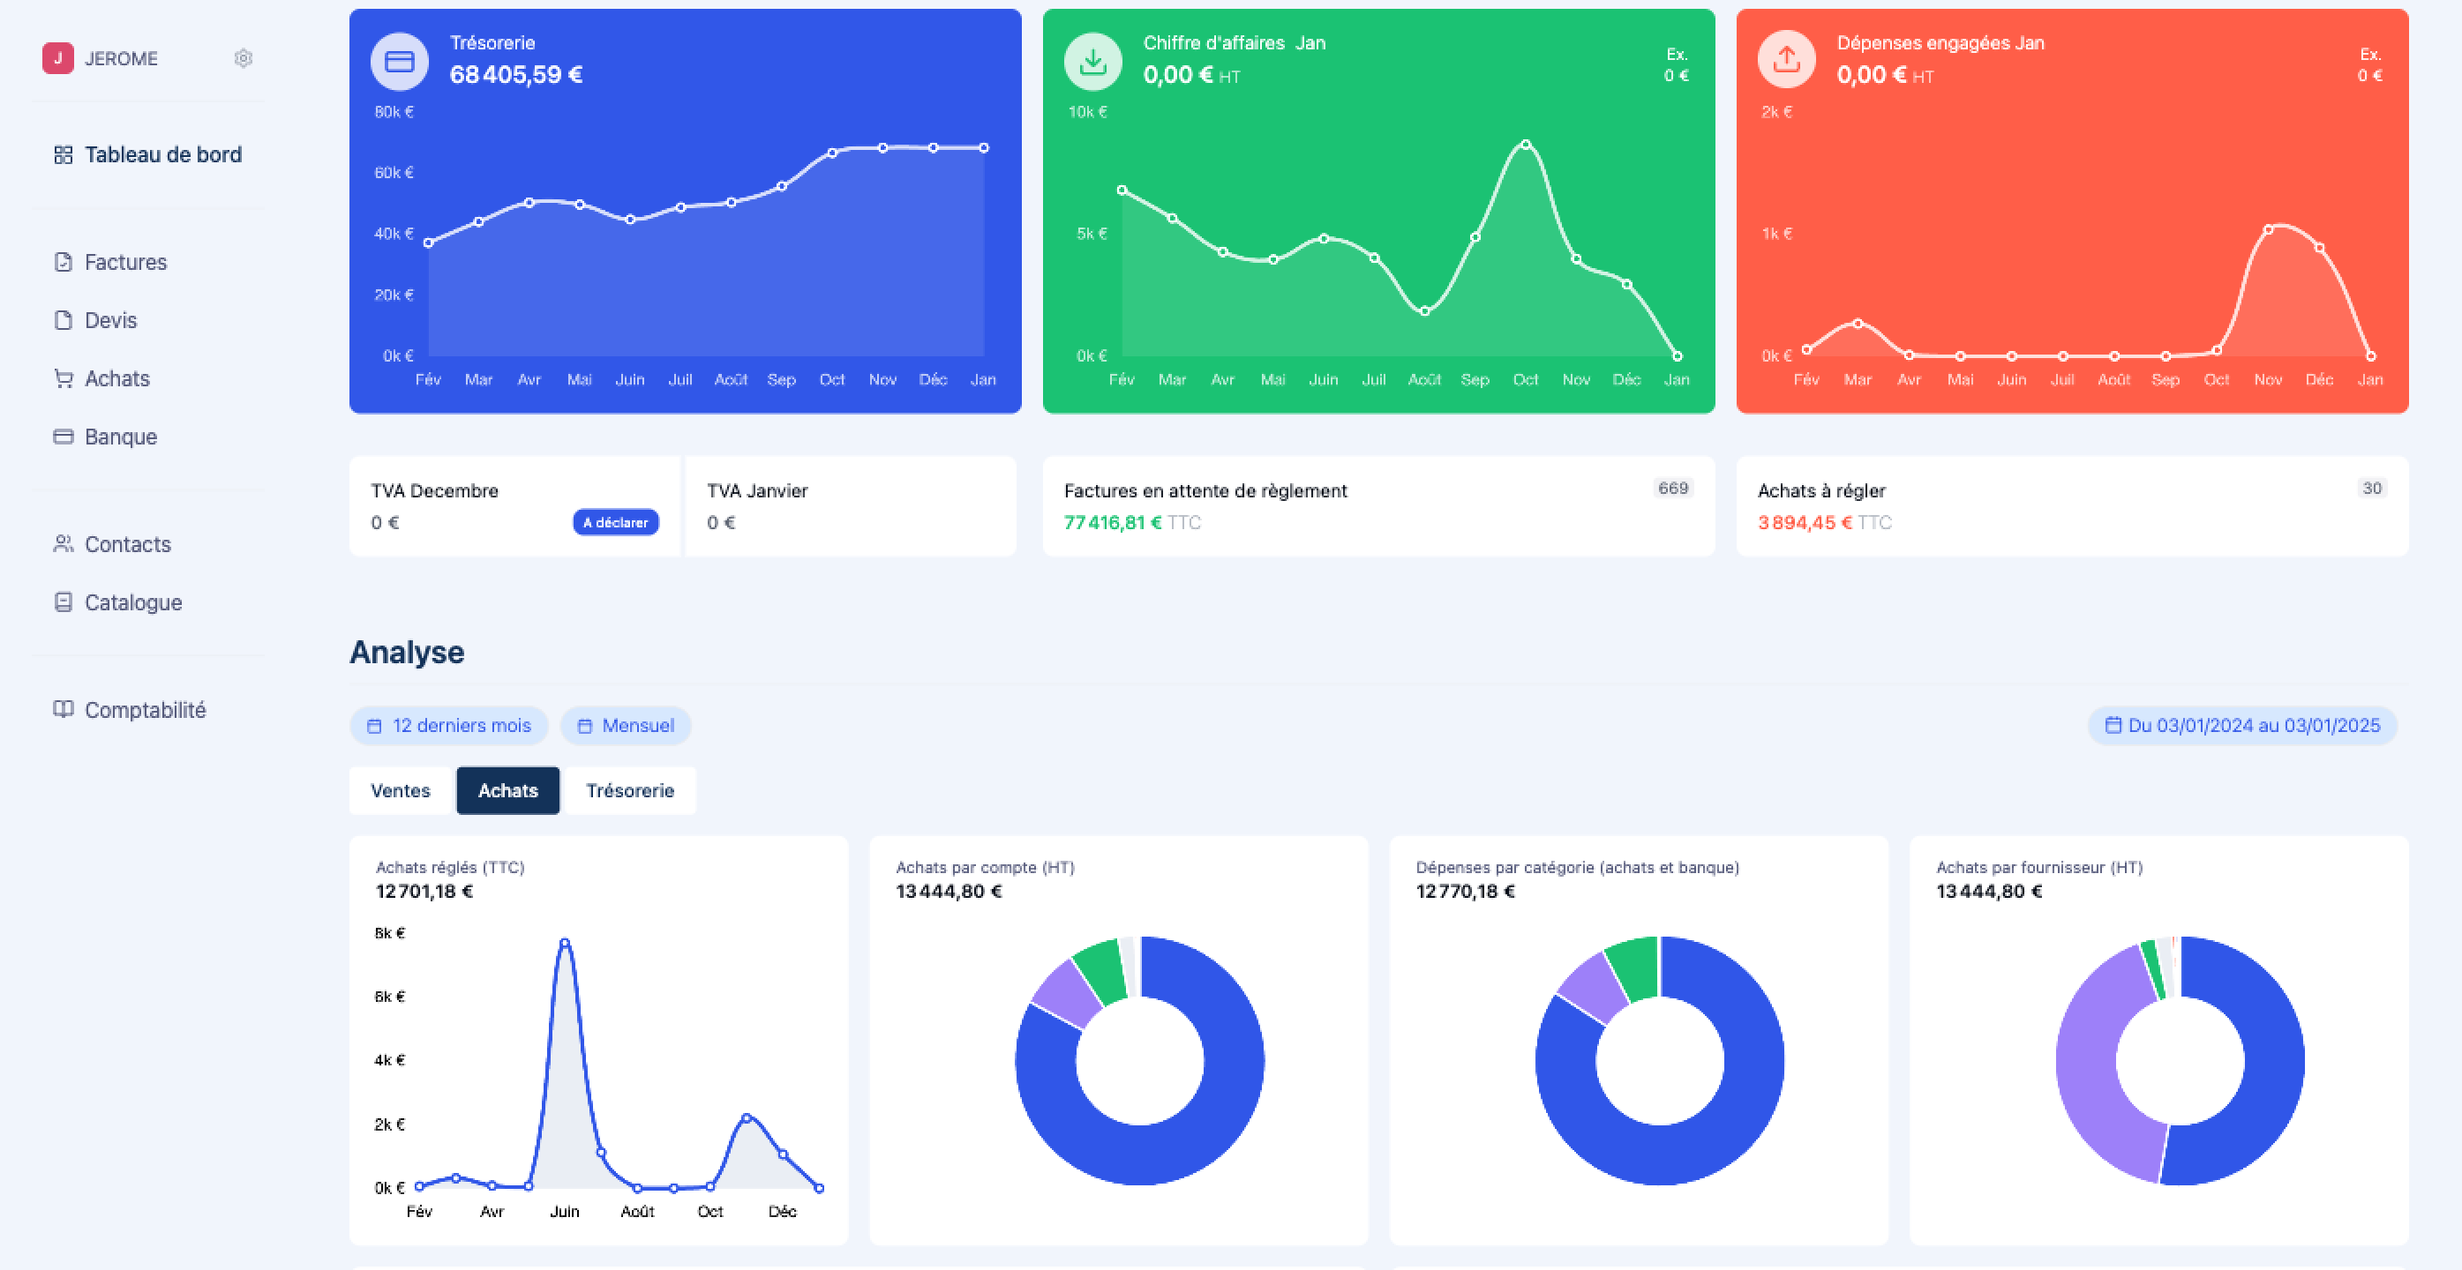Click the Factures document icon
Screen dimensions: 2462x1270
point(63,262)
